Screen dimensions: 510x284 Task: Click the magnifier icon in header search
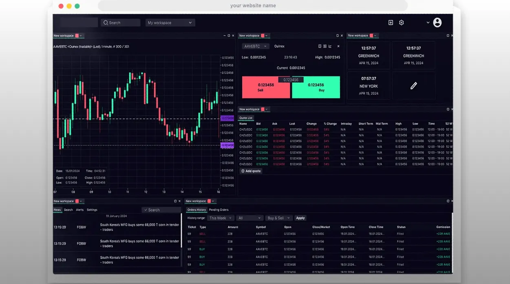(106, 23)
